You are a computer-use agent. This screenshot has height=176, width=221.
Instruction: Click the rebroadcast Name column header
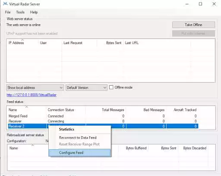[x=14, y=148]
